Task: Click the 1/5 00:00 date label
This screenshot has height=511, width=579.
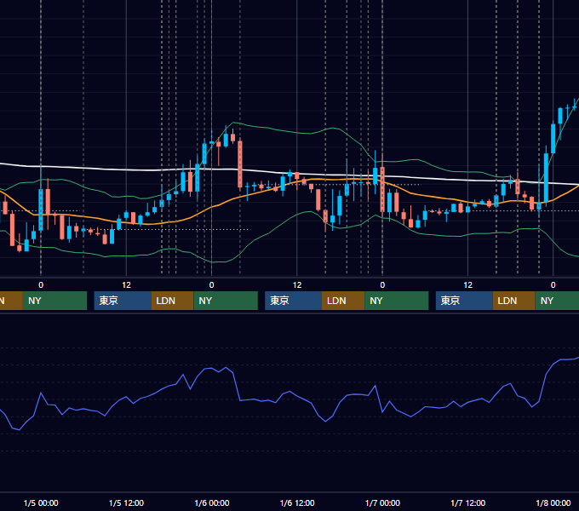Action: coord(41,502)
